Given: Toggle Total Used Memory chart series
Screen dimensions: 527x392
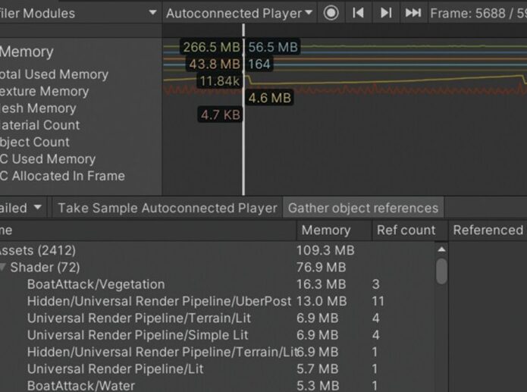Looking at the screenshot, I should (x=53, y=74).
